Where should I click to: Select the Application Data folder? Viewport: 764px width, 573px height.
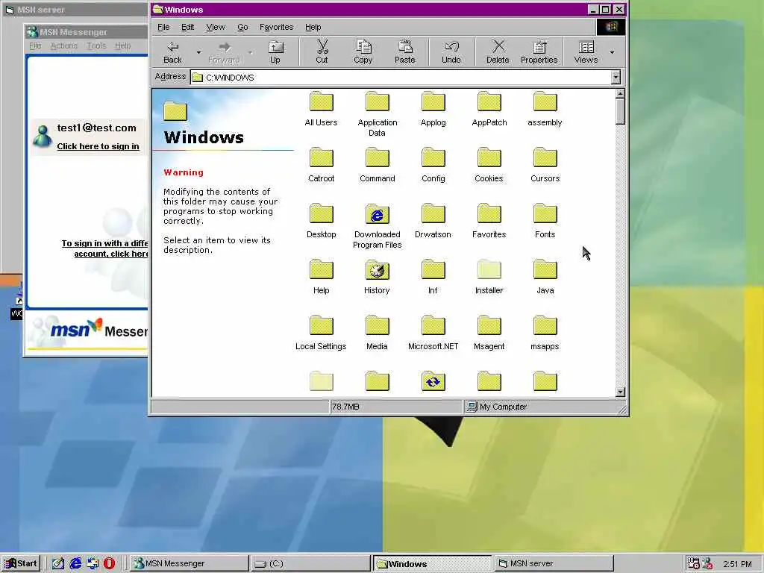(x=377, y=114)
